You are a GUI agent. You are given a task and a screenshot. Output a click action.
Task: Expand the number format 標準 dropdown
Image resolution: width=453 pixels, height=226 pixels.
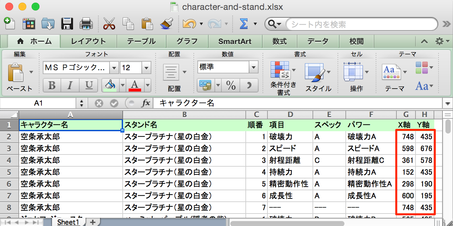pyautogui.click(x=253, y=67)
